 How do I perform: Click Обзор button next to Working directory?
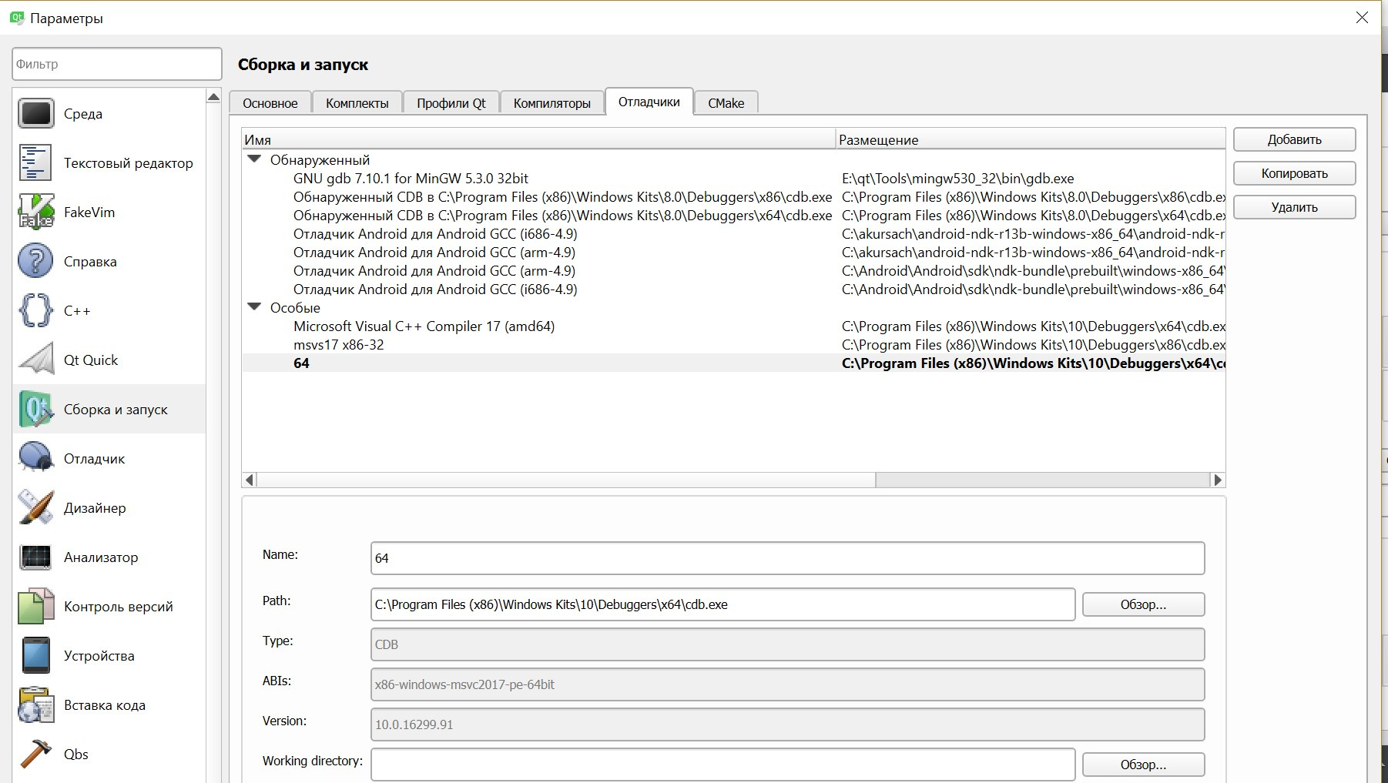[1143, 765]
